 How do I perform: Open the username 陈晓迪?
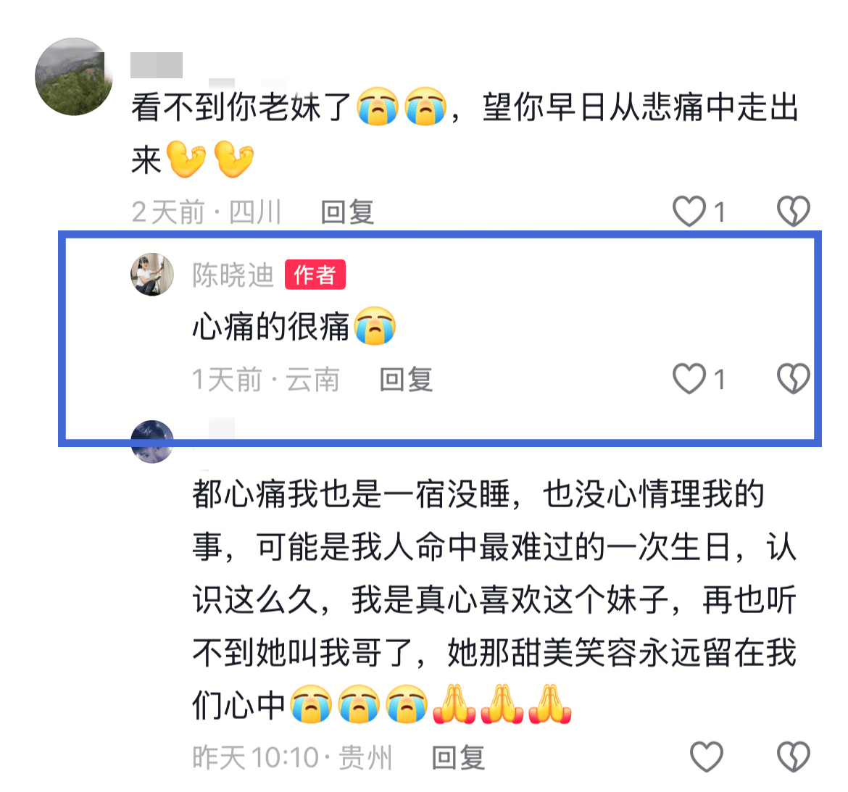233,275
